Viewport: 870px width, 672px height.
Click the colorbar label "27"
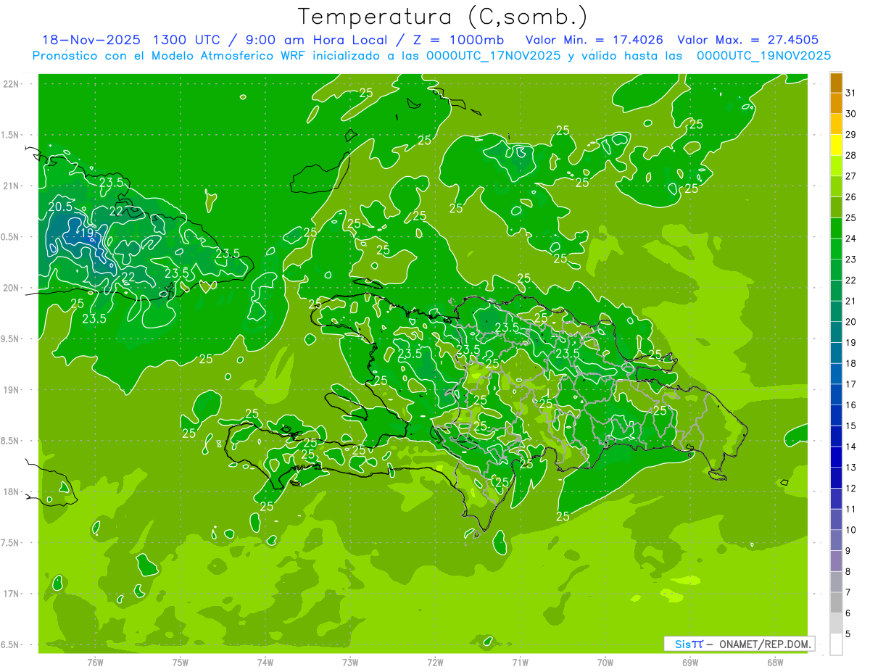click(x=851, y=176)
